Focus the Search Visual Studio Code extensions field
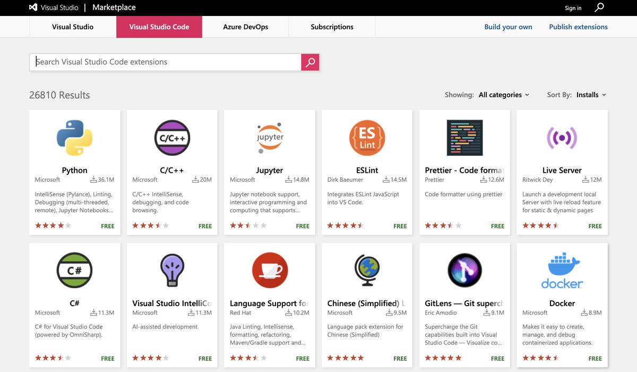Viewport: 637px width, 372px height. coord(165,62)
